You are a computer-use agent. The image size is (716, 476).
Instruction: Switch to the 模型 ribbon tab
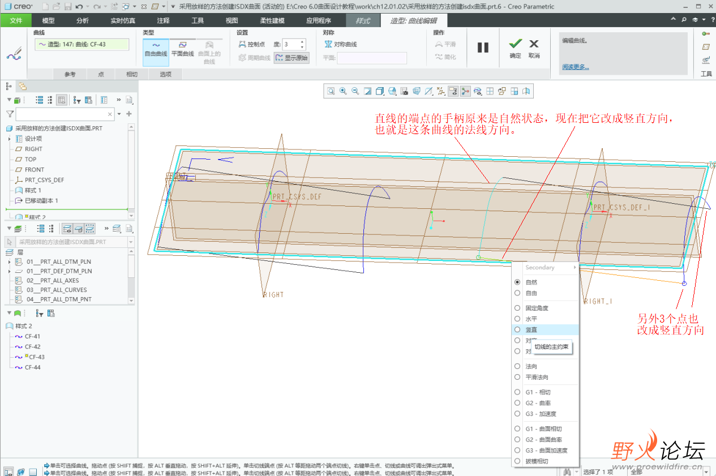pos(49,20)
